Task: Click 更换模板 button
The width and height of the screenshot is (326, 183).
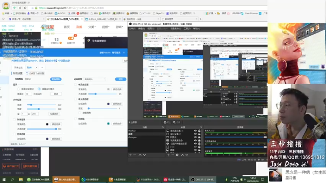Action: pos(56,79)
